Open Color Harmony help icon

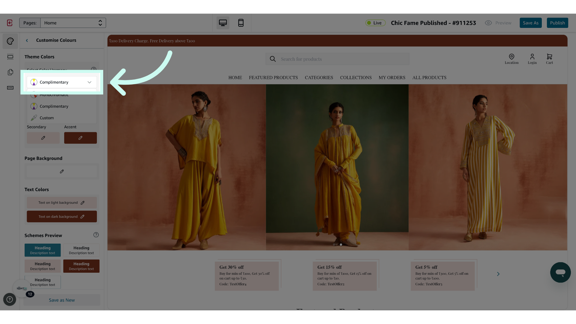[x=94, y=69]
